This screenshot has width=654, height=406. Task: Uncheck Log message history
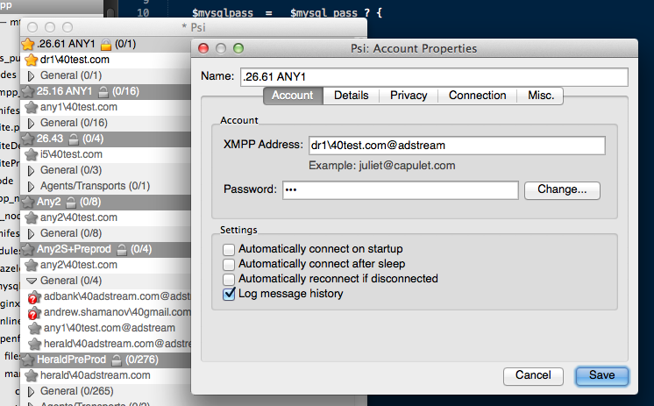point(229,294)
